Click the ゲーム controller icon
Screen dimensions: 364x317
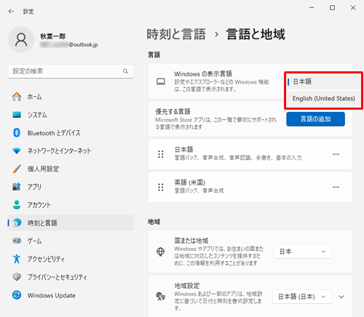[x=17, y=241]
